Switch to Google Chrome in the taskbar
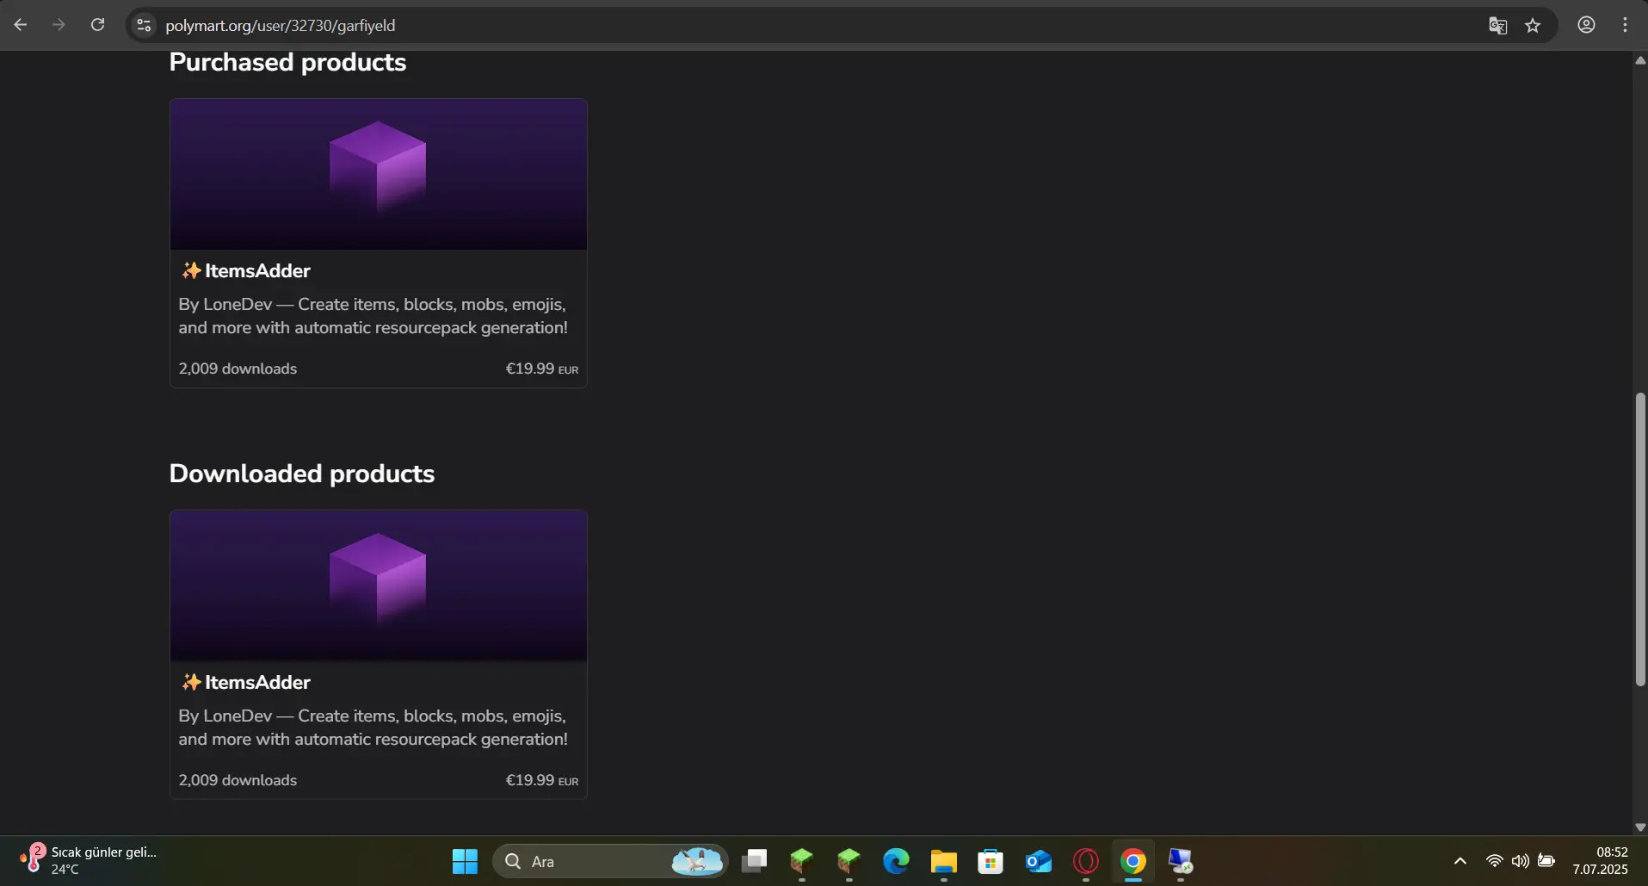 (1133, 861)
